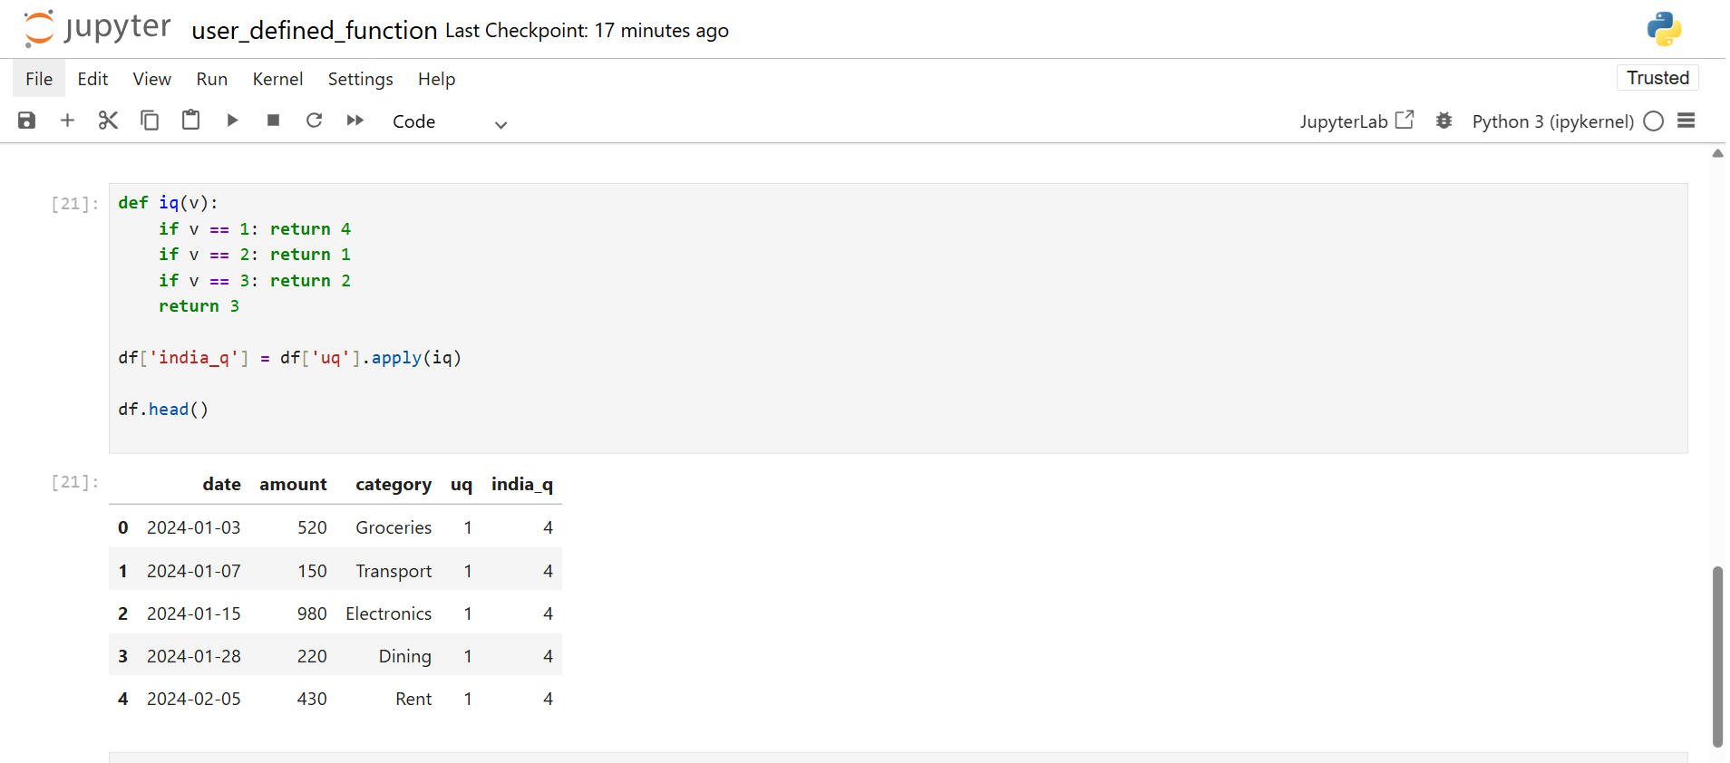1730x763 pixels.
Task: Copy the selected cell
Action: pos(150,121)
